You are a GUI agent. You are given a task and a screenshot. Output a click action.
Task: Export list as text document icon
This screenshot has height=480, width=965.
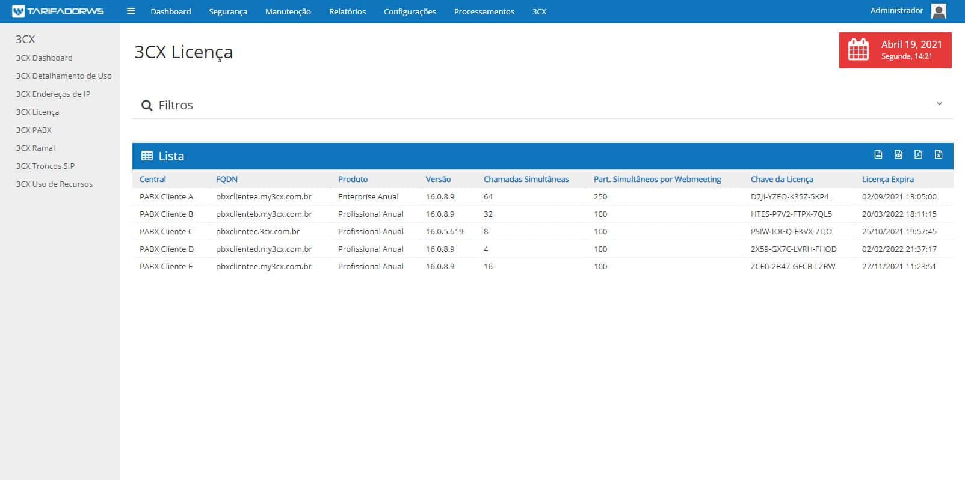click(878, 155)
